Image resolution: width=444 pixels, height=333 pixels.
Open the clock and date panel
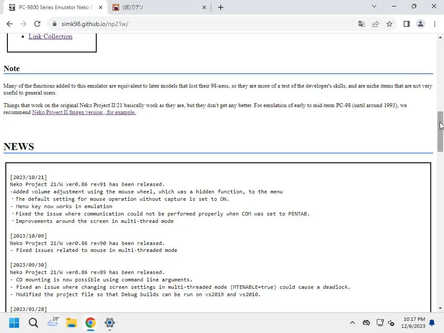point(413,323)
